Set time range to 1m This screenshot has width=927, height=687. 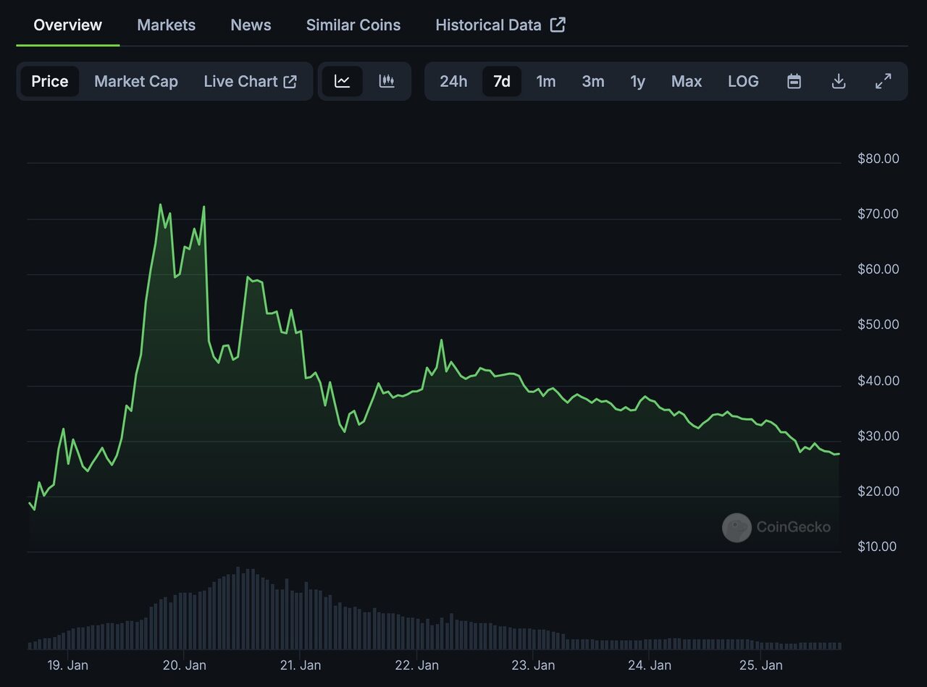tap(546, 81)
